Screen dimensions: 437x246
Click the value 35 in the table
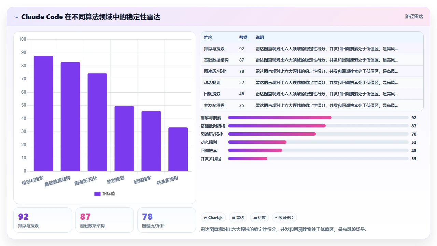242,105
